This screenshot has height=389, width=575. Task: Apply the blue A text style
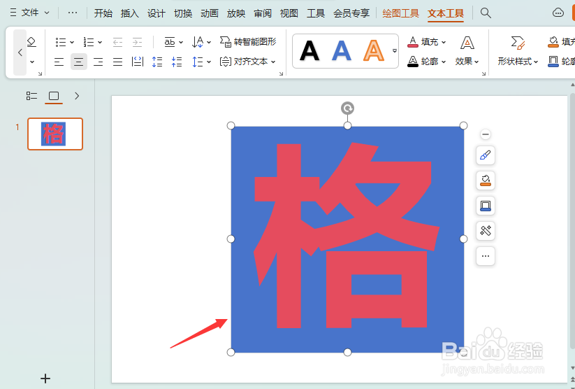click(x=342, y=51)
